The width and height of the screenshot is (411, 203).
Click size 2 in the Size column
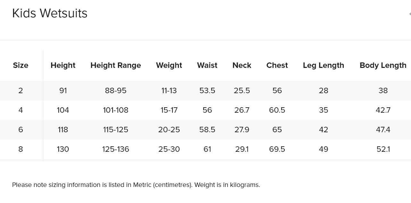pos(21,91)
